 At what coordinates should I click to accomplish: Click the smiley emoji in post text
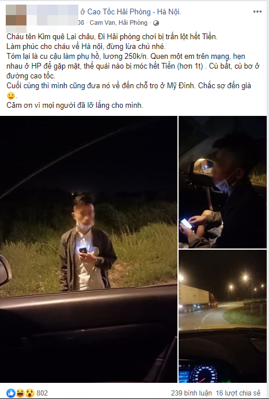click(x=11, y=96)
